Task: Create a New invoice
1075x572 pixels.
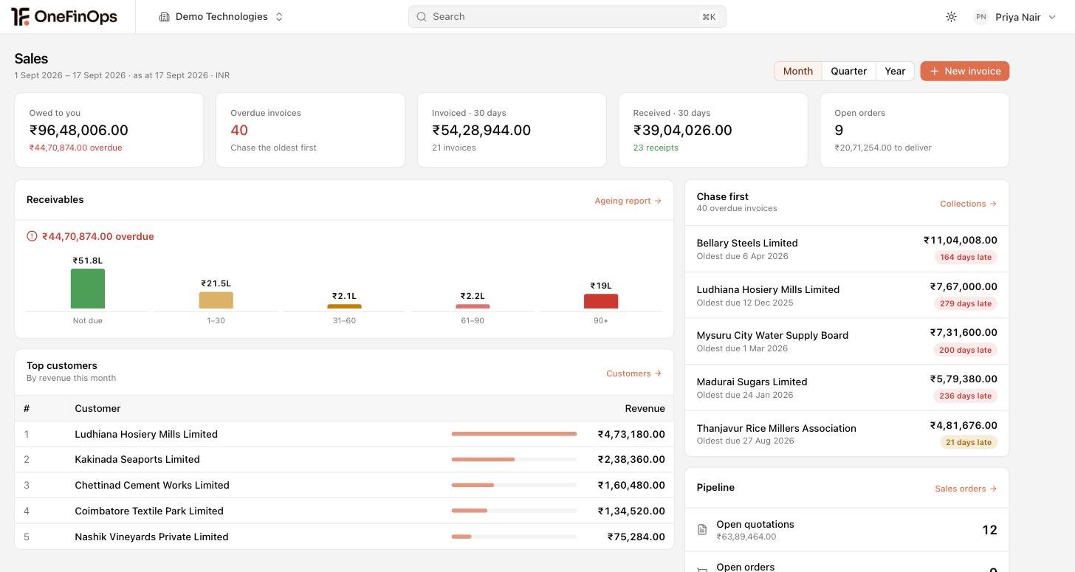Action: 964,71
